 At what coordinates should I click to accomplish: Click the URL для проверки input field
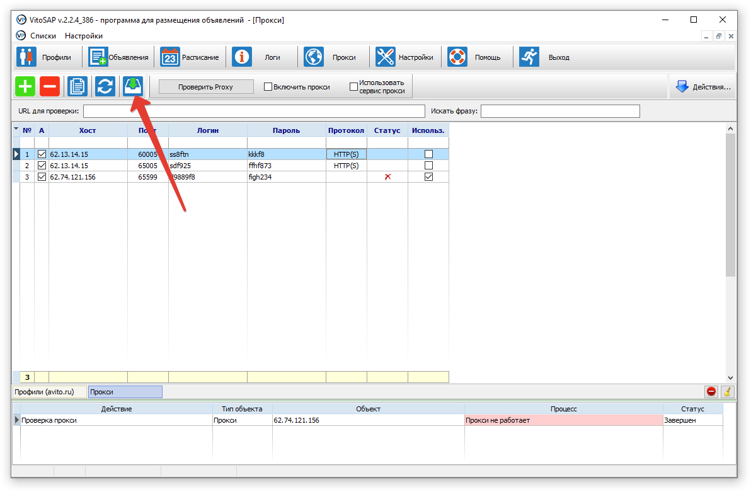(254, 112)
